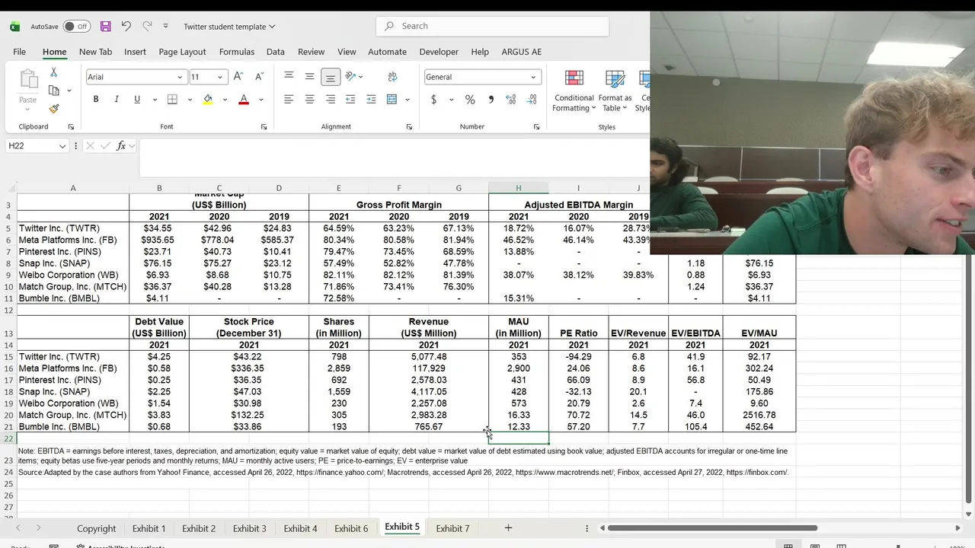The width and height of the screenshot is (975, 548).
Task: Toggle bold formatting
Action: (96, 100)
